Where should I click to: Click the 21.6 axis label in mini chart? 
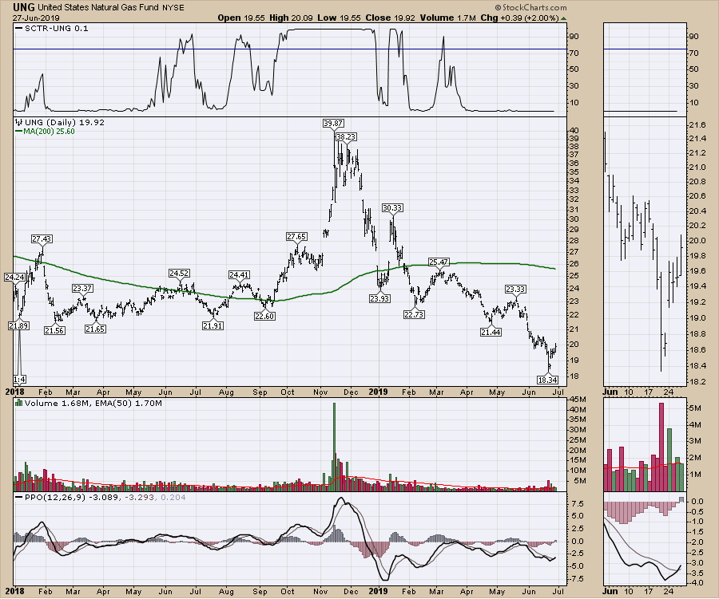[x=696, y=125]
